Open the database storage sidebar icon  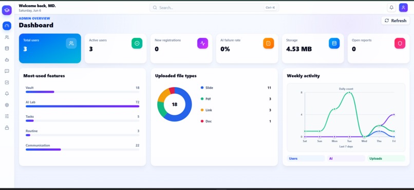7,49
